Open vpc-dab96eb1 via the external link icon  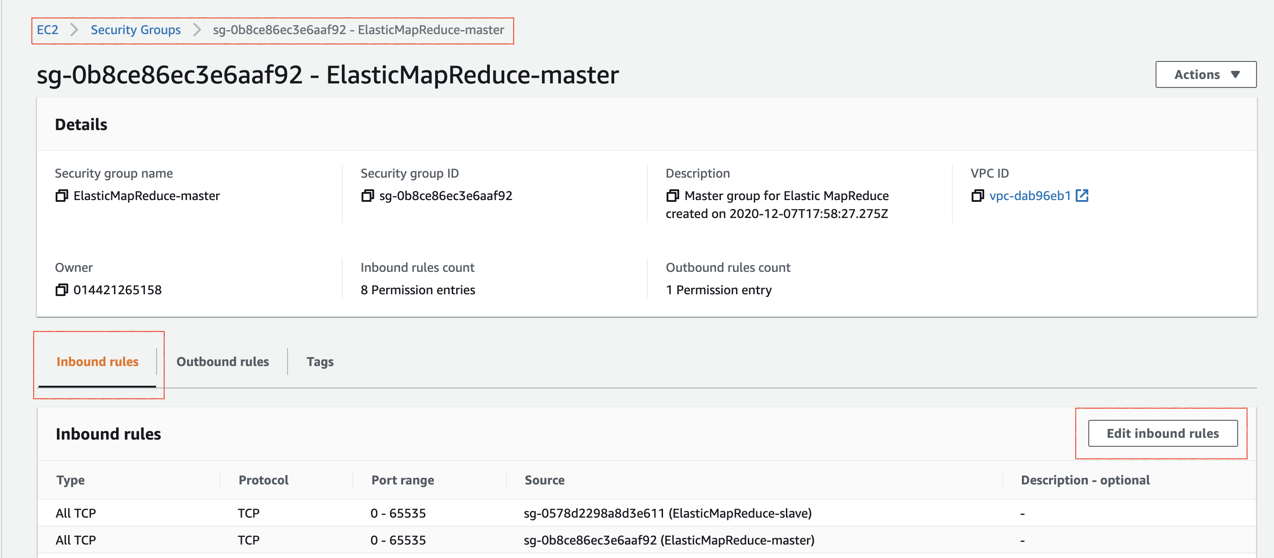1083,196
